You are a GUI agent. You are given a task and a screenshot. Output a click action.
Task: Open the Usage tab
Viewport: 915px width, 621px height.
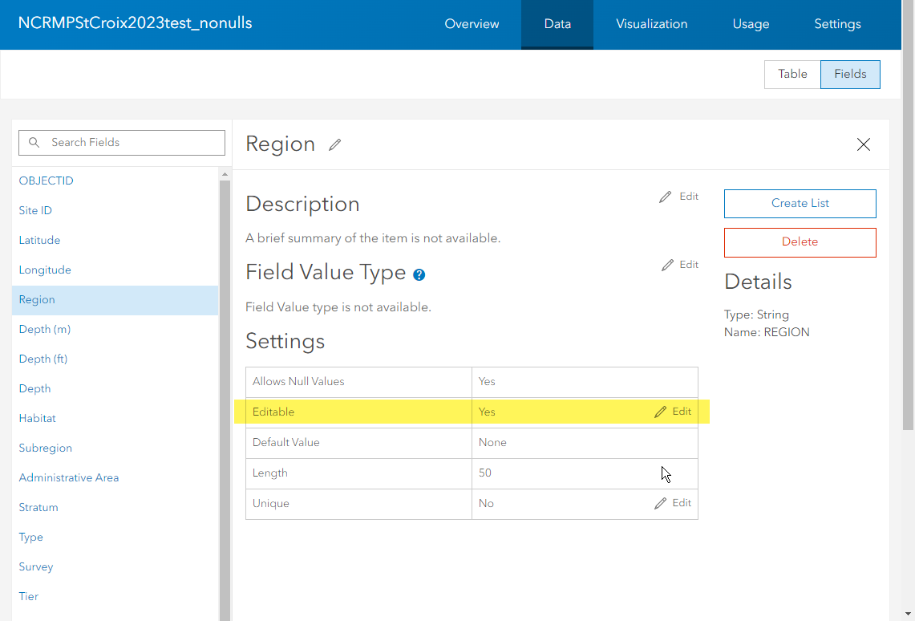(751, 24)
